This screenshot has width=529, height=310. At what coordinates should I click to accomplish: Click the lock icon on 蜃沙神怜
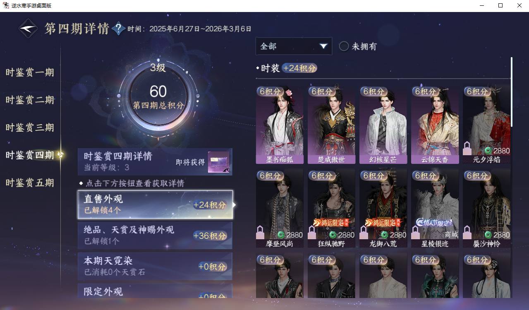point(467,232)
